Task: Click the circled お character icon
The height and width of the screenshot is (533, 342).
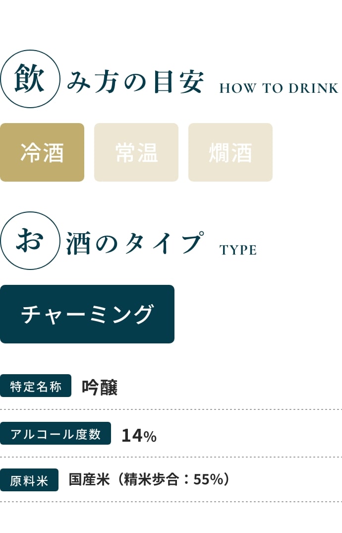Action: (30, 241)
